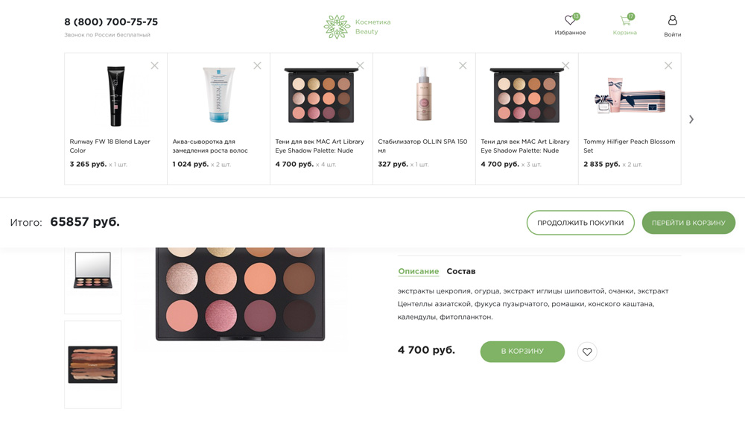Remove Аква-сыворотка item from the cart
Screen dimensions: 745x447
tap(257, 66)
